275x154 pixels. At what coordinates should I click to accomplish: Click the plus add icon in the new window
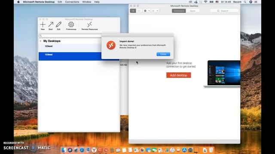[153, 11]
